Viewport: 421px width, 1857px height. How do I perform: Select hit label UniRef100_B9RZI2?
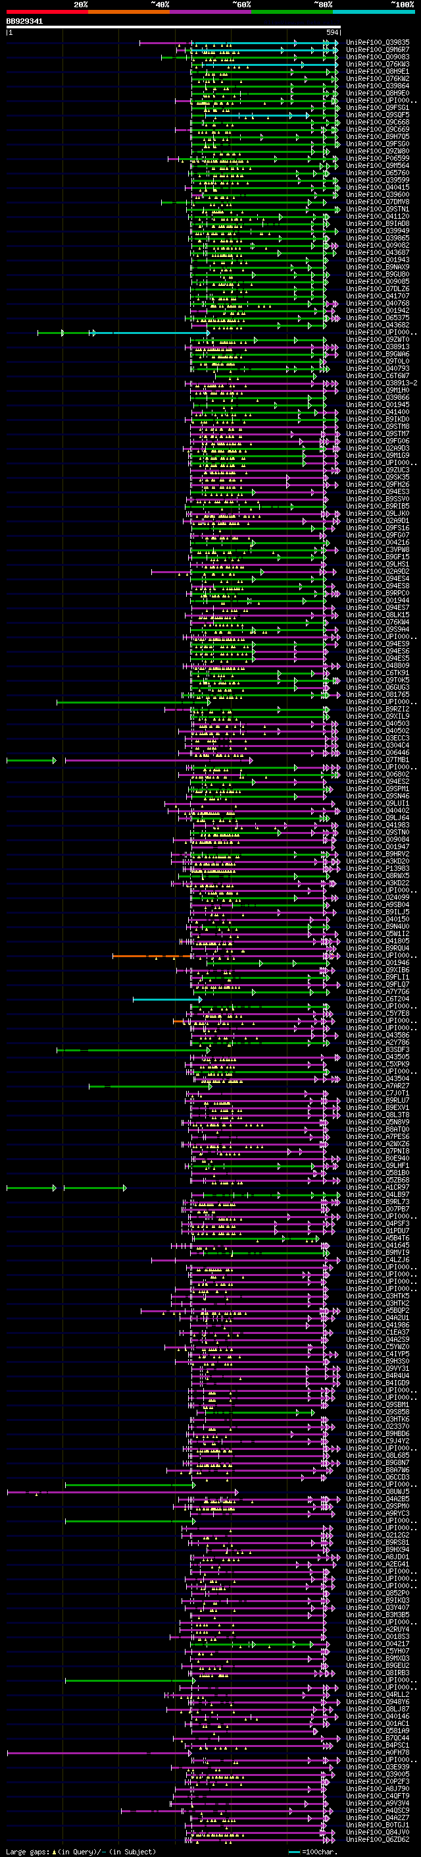click(x=378, y=709)
